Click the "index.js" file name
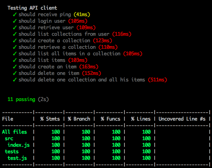 click(19, 145)
